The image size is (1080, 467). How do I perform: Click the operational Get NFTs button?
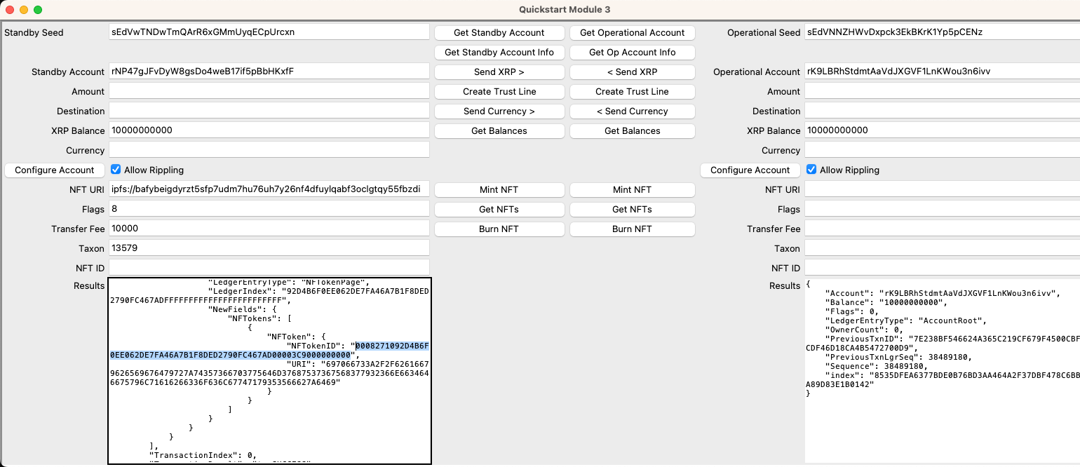pos(632,210)
